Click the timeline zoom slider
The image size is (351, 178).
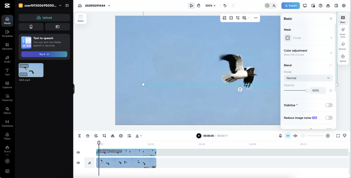pyautogui.click(x=315, y=136)
